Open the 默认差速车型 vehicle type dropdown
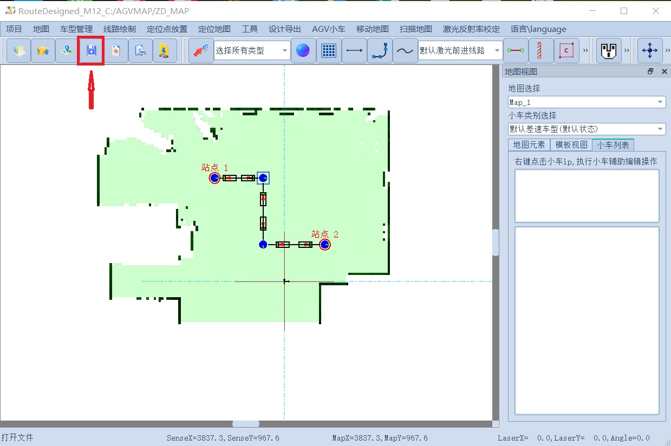 587,129
